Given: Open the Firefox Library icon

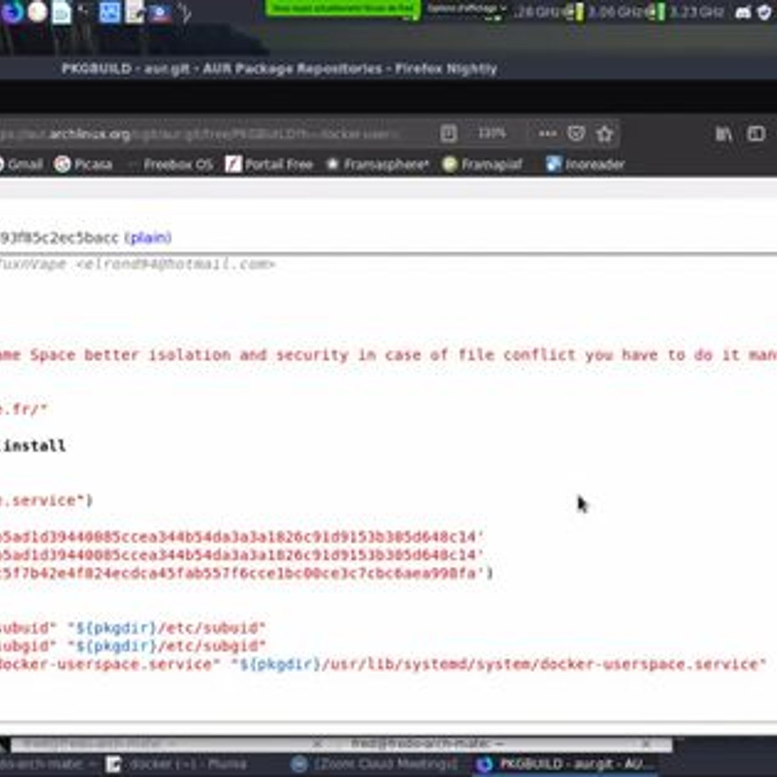Looking at the screenshot, I should (724, 134).
